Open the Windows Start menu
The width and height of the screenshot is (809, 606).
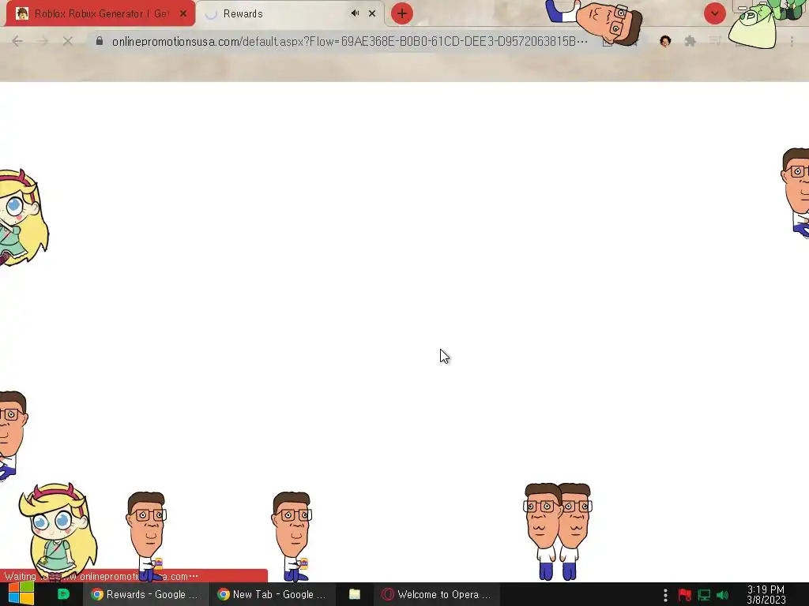(21, 594)
